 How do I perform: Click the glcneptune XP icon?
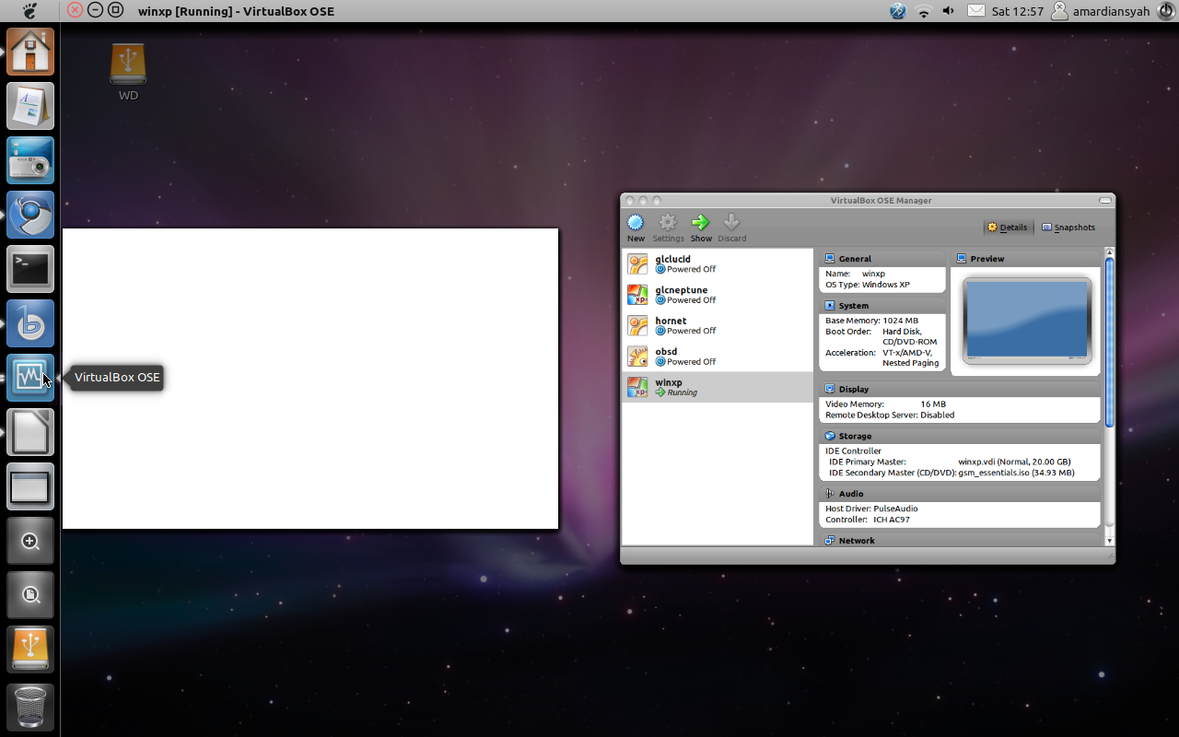pos(637,295)
